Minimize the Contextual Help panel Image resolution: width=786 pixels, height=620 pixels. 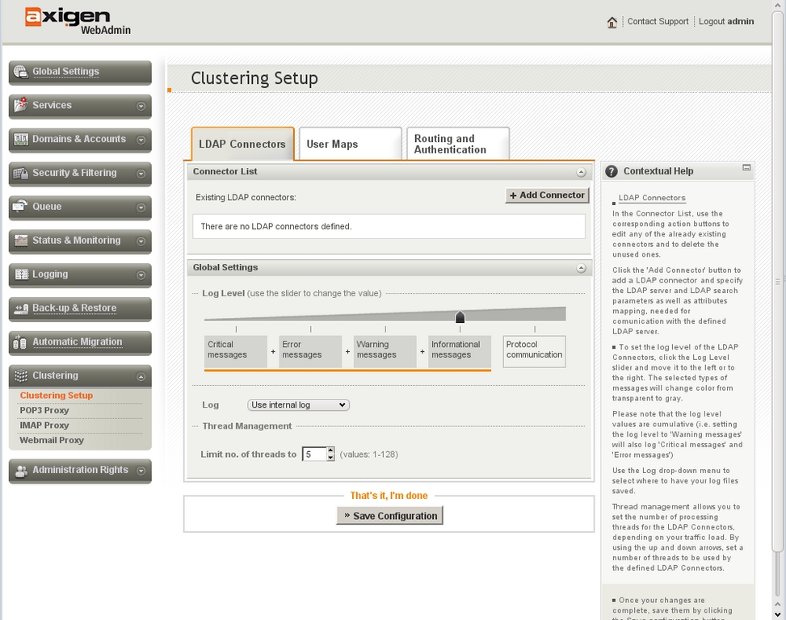[746, 168]
